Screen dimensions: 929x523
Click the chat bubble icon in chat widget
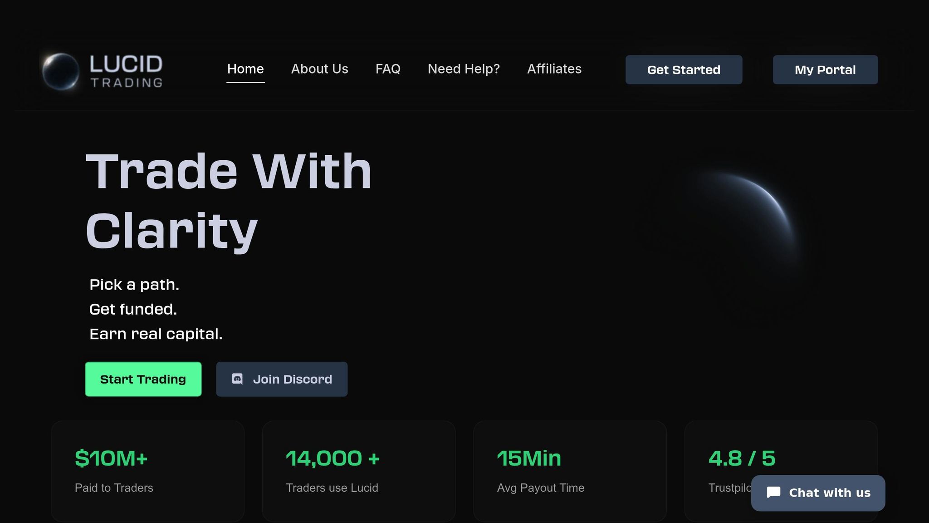coord(773,493)
